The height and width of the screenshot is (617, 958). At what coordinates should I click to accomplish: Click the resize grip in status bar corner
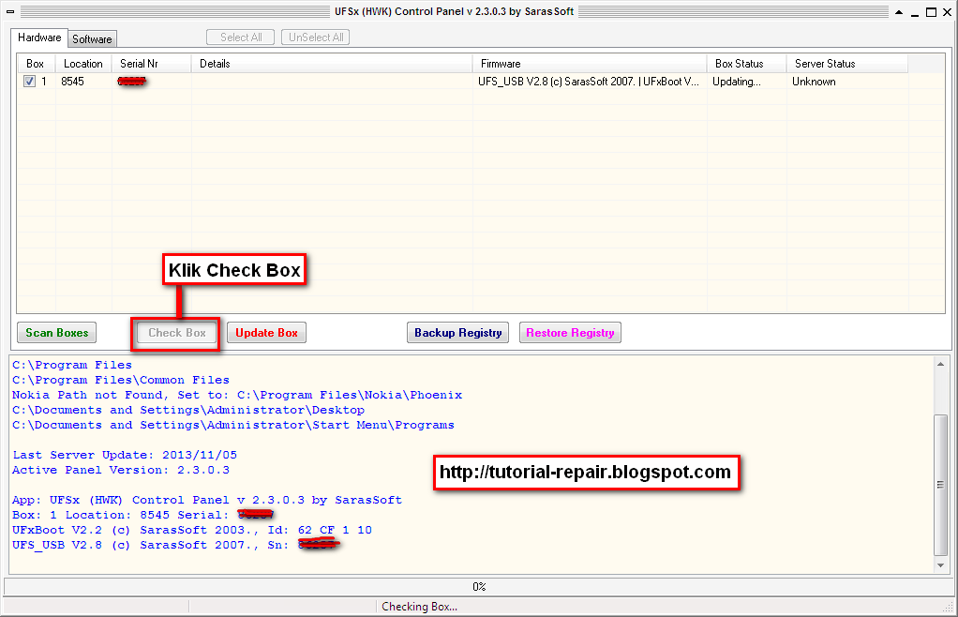pos(948,608)
